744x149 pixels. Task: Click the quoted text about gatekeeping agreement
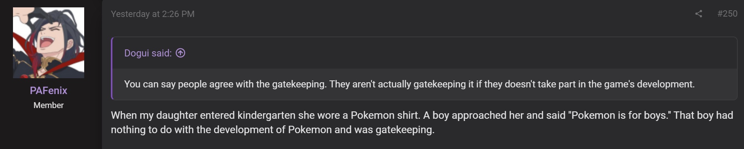(x=409, y=84)
